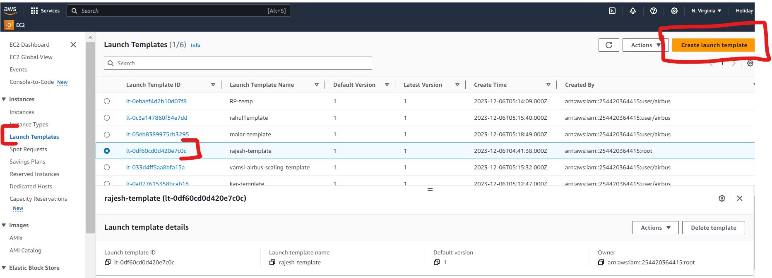Open the N. Virginia region dropdown
Screen dimensions: 772x278
pyautogui.click(x=706, y=11)
